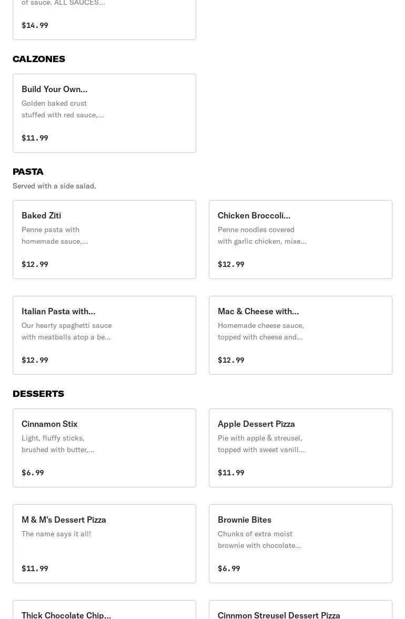405x619 pixels.
Task: Open the Chicken Broccoli pasta item
Action: click(x=300, y=239)
